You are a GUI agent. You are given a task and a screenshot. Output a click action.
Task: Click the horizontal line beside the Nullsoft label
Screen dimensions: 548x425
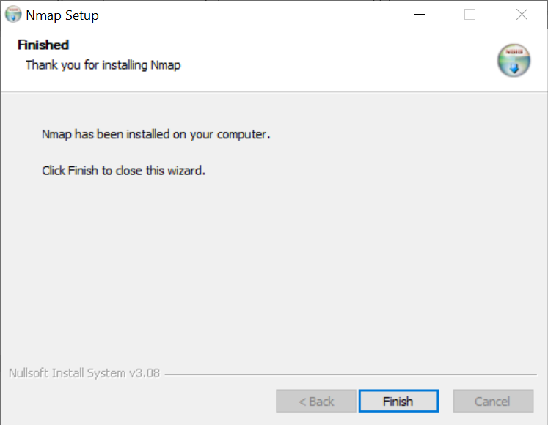[352, 374]
